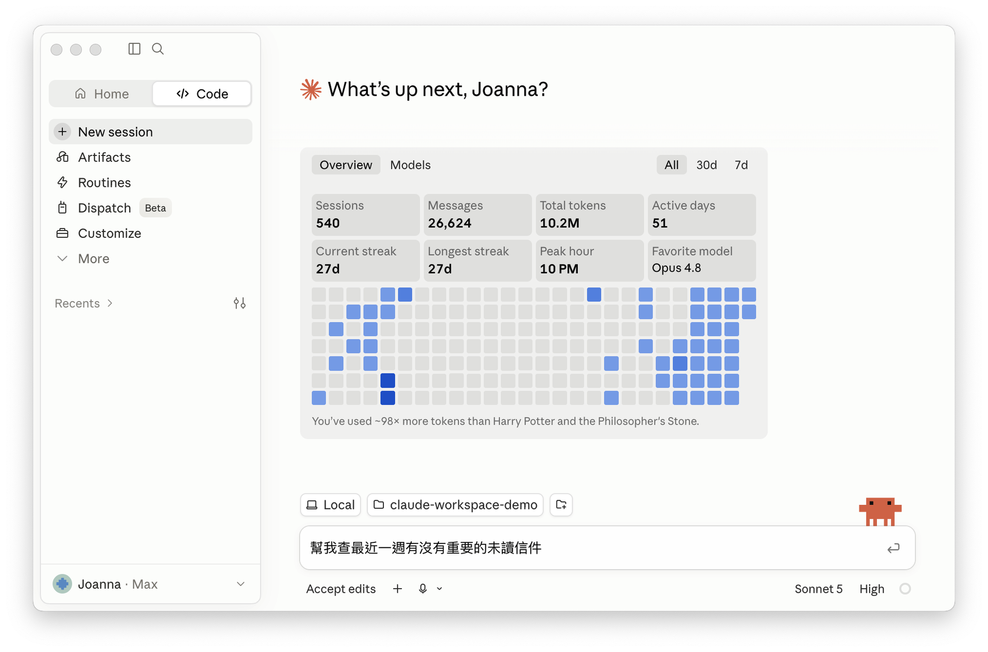Choose the claude-workspace-demo folder selector
Screen dimensions: 988x652
(455, 505)
